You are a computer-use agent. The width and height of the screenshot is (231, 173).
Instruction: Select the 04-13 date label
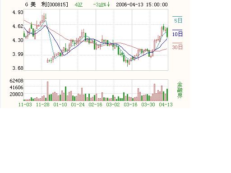166,105
